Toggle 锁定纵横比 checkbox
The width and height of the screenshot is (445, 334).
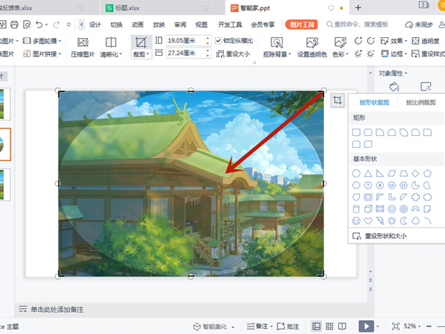(218, 40)
